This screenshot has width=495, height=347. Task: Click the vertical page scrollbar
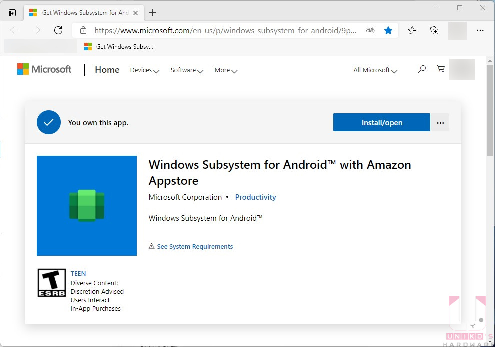click(x=490, y=110)
